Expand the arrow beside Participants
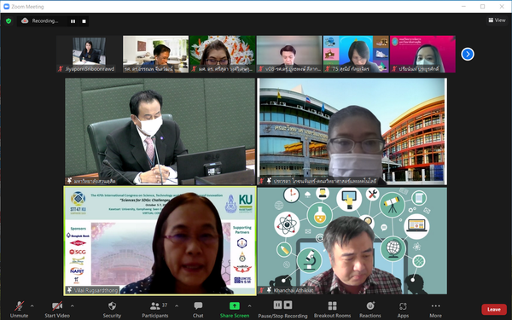The width and height of the screenshot is (512, 320). click(177, 306)
